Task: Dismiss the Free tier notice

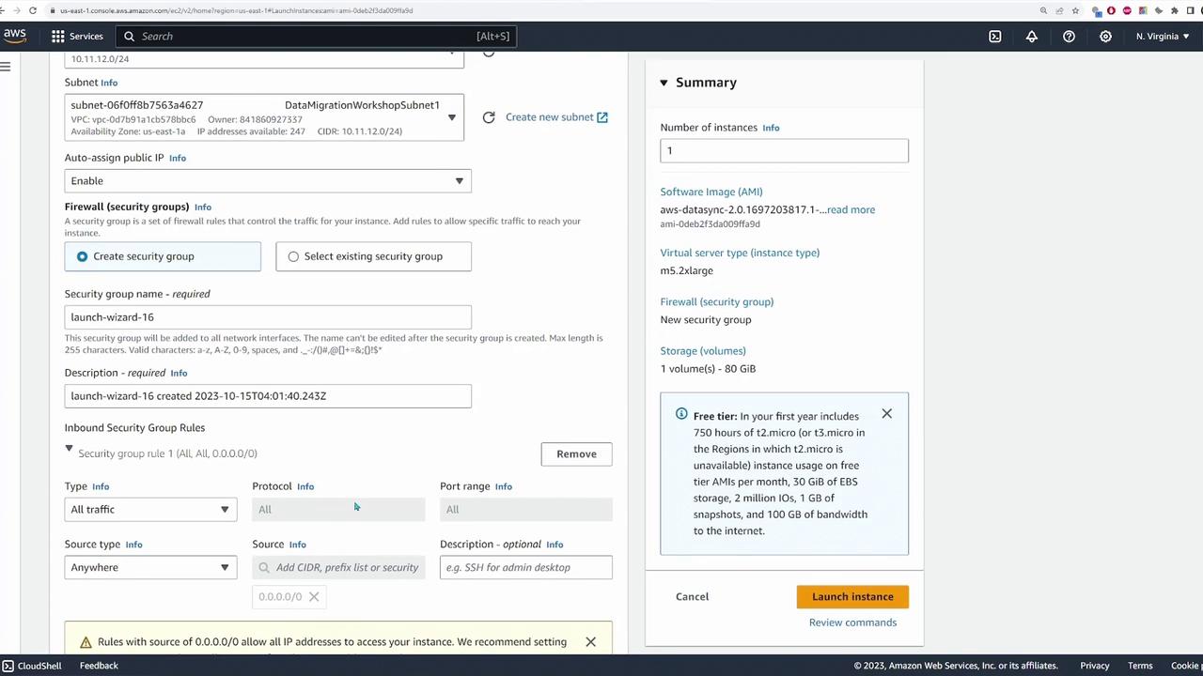Action: tap(886, 414)
